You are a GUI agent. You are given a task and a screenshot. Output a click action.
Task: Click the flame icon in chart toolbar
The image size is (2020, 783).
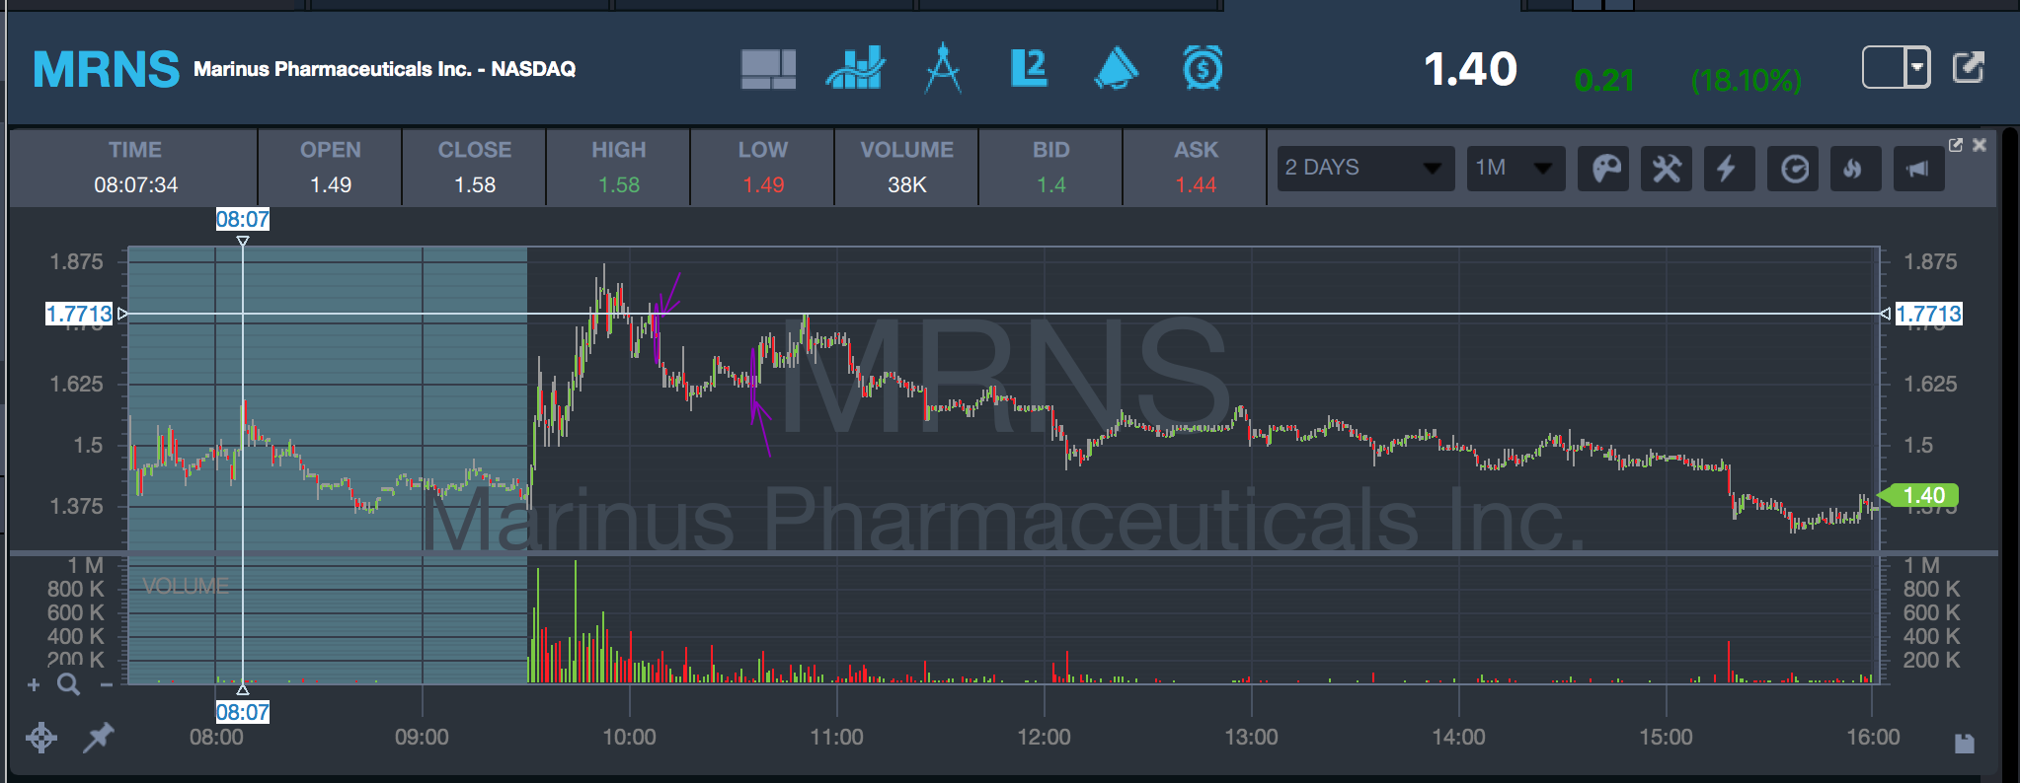[x=1853, y=169]
